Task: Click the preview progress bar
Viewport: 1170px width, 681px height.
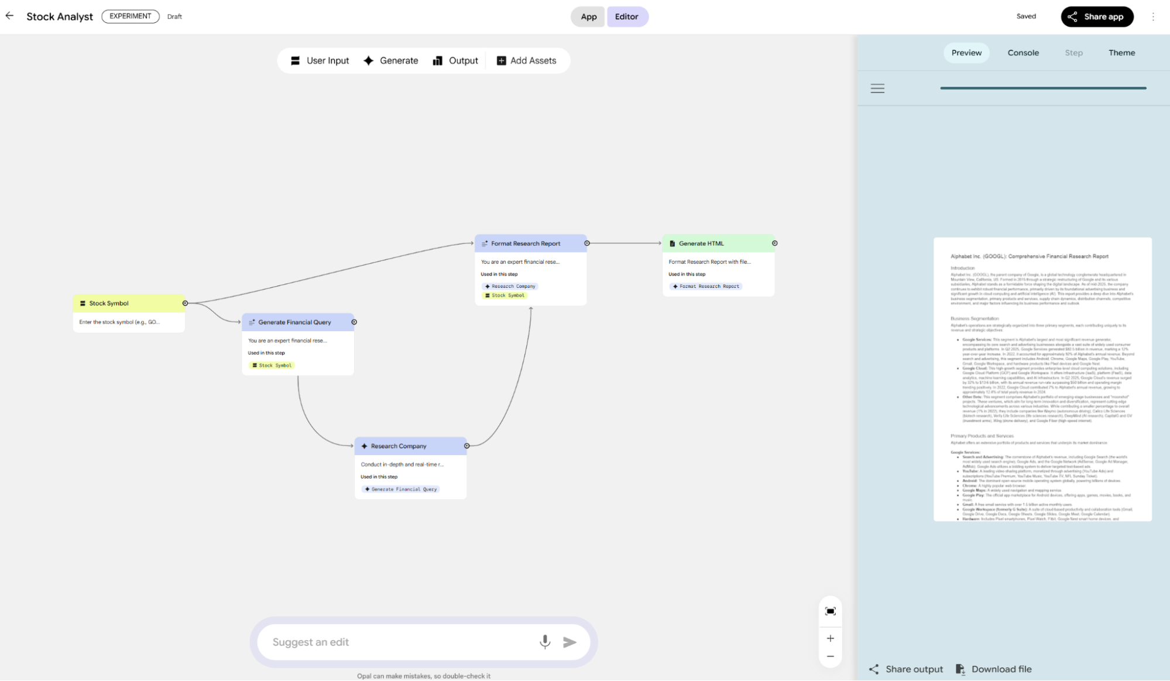Action: pos(1042,88)
